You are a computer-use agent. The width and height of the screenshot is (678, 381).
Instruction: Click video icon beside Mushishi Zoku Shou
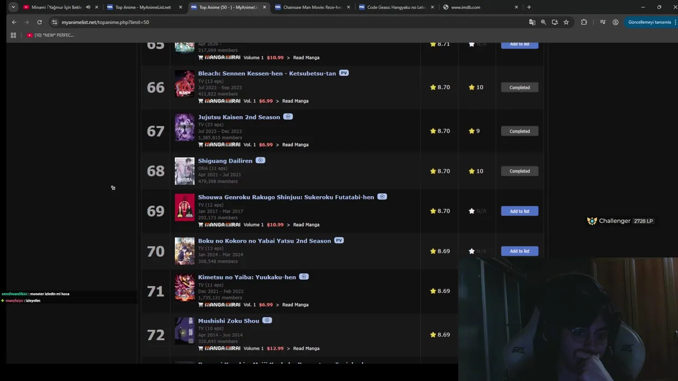coord(267,321)
